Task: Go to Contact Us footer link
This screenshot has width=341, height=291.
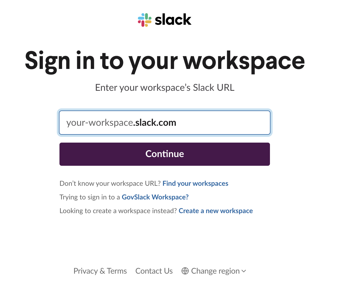Action: click(x=154, y=271)
